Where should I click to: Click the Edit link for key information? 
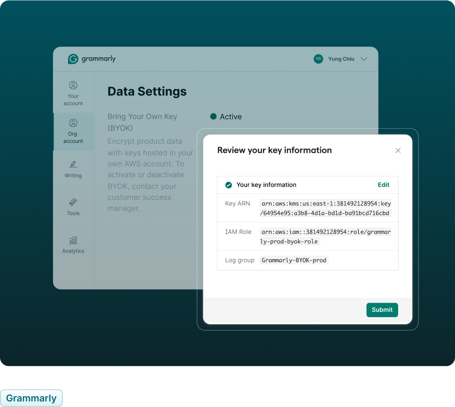[x=384, y=185]
